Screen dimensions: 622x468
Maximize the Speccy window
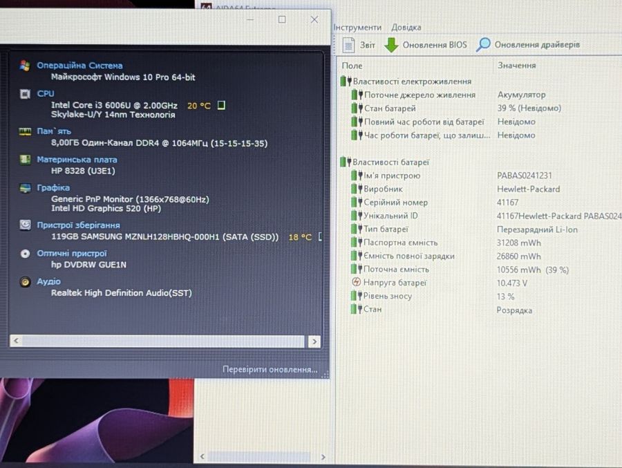coord(282,19)
